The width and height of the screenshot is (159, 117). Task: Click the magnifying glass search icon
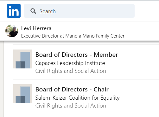tap(33, 11)
